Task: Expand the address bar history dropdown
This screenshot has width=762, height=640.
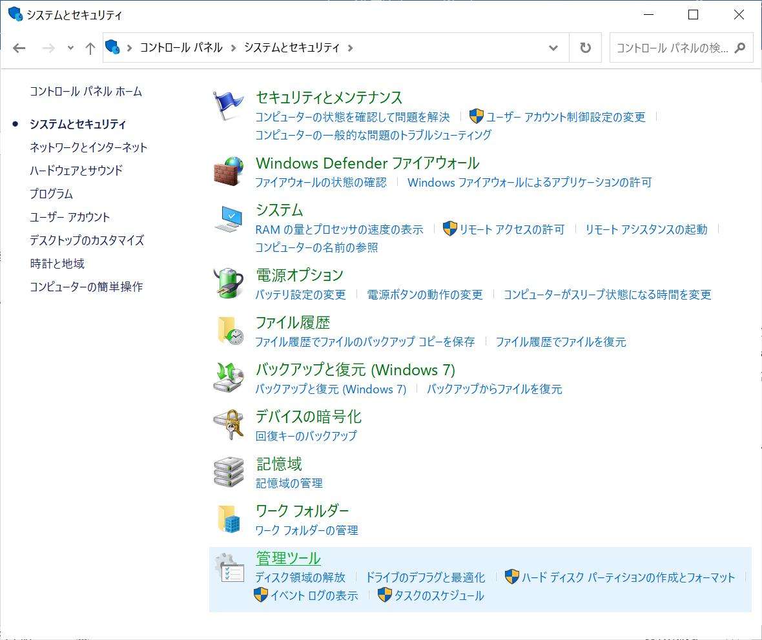Action: coord(553,48)
